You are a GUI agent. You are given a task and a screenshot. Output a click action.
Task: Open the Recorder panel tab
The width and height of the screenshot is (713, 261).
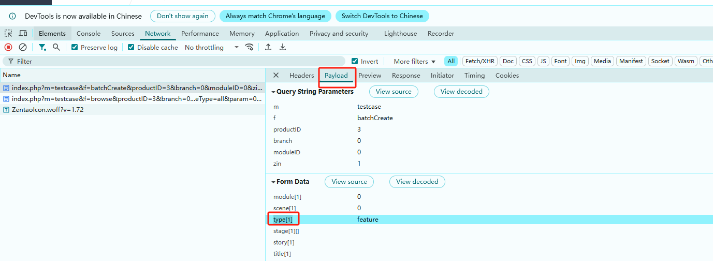[x=441, y=34]
